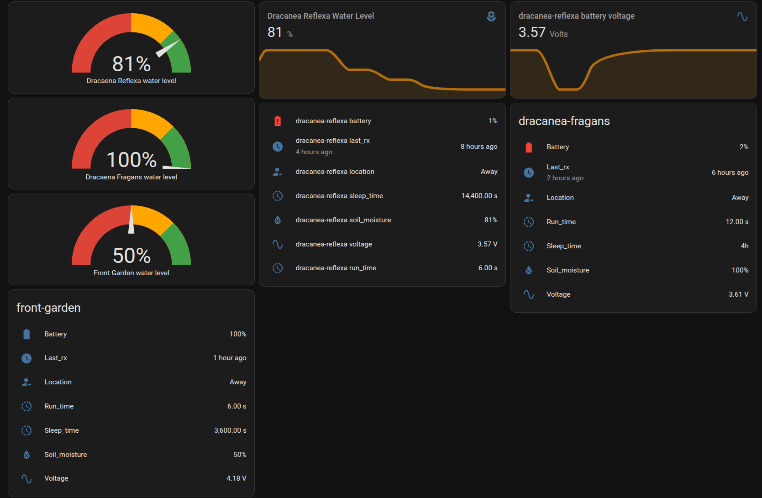Open the Voltage 3.61 V entity row
The width and height of the screenshot is (762, 498).
point(634,294)
